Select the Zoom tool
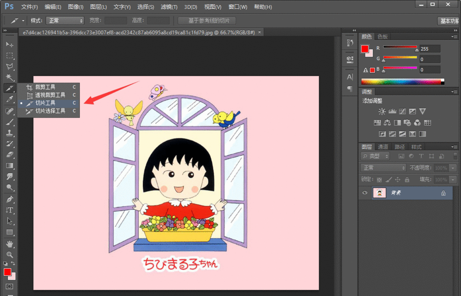461x296 pixels. point(8,254)
